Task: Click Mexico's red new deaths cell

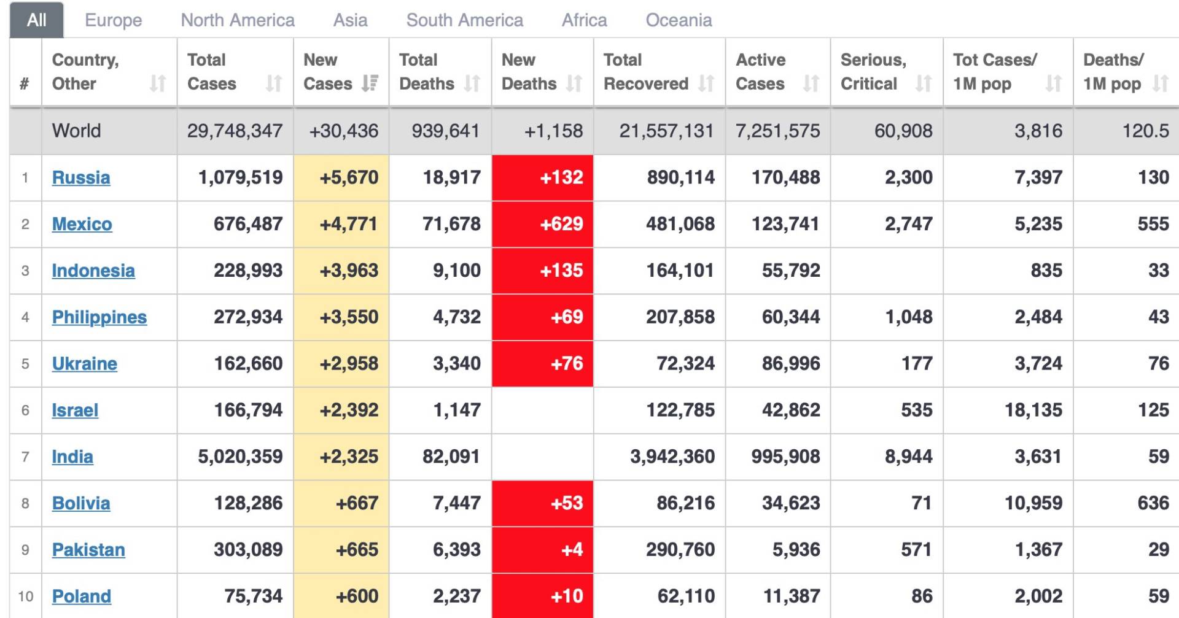Action: click(x=542, y=224)
